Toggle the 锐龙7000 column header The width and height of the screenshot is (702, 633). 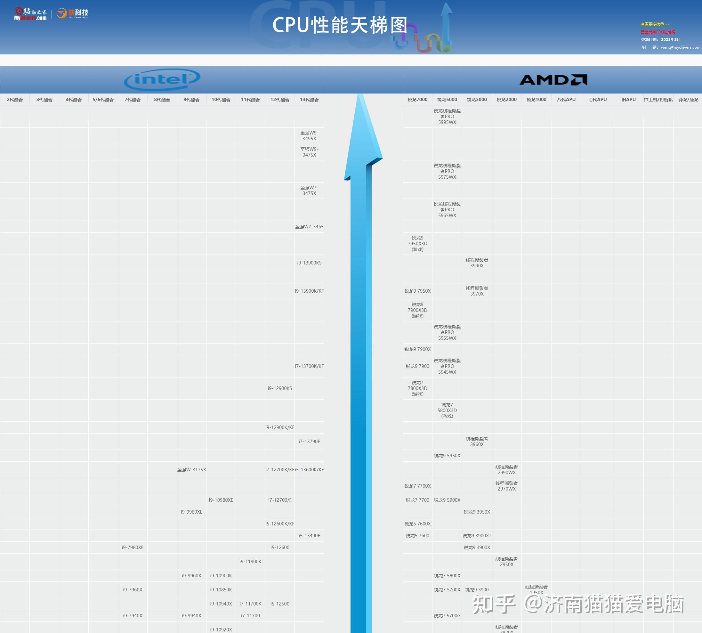coord(416,100)
